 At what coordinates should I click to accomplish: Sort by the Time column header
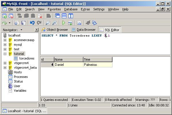(98, 60)
